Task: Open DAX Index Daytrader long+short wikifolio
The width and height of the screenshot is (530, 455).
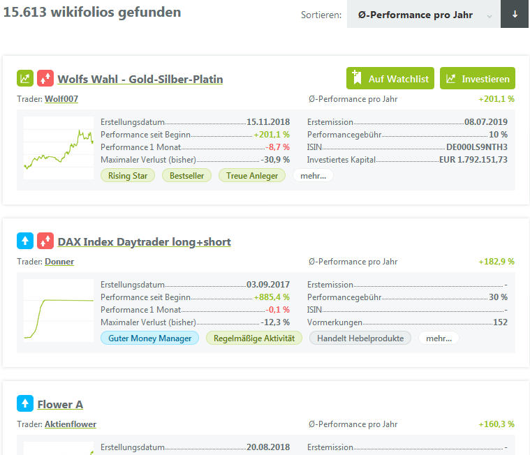Action: coord(144,242)
